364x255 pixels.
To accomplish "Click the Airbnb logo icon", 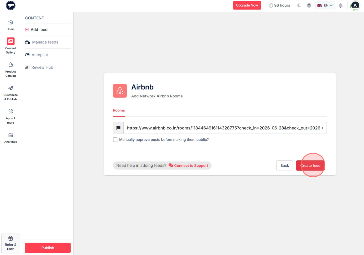I will click(120, 91).
